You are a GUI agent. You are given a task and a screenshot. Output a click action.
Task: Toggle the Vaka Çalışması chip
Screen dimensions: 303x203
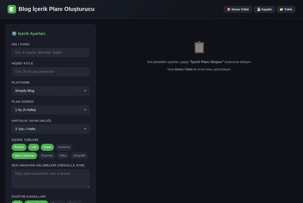click(24, 156)
